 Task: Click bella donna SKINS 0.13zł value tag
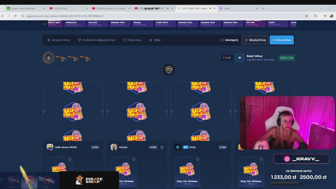point(95,147)
